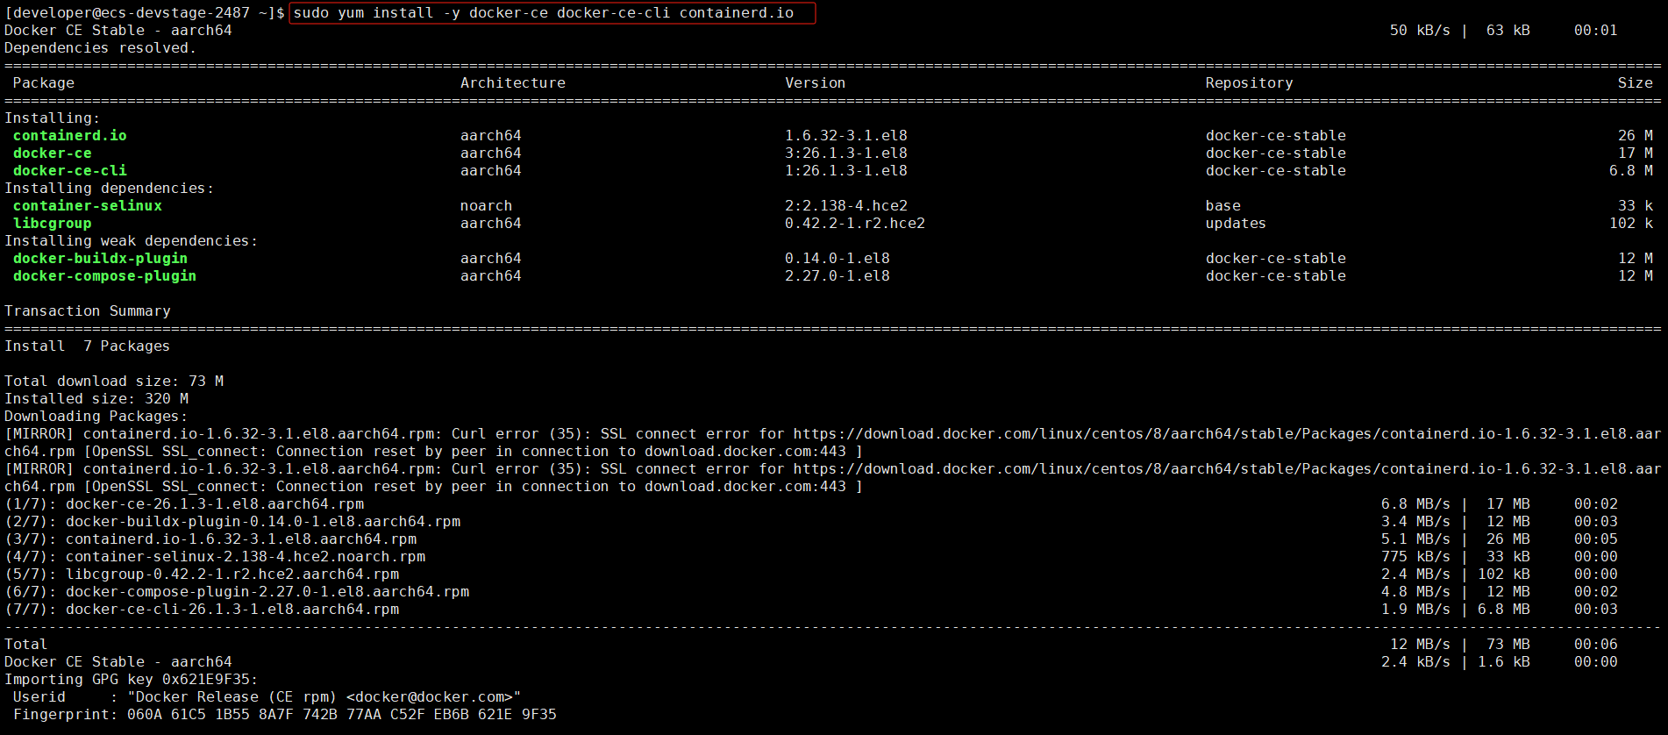Select green docker-buildx-plugin package name
1668x735 pixels.
[101, 259]
